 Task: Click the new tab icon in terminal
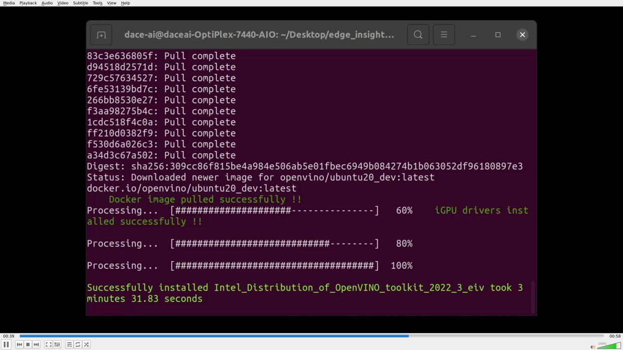[x=101, y=35]
